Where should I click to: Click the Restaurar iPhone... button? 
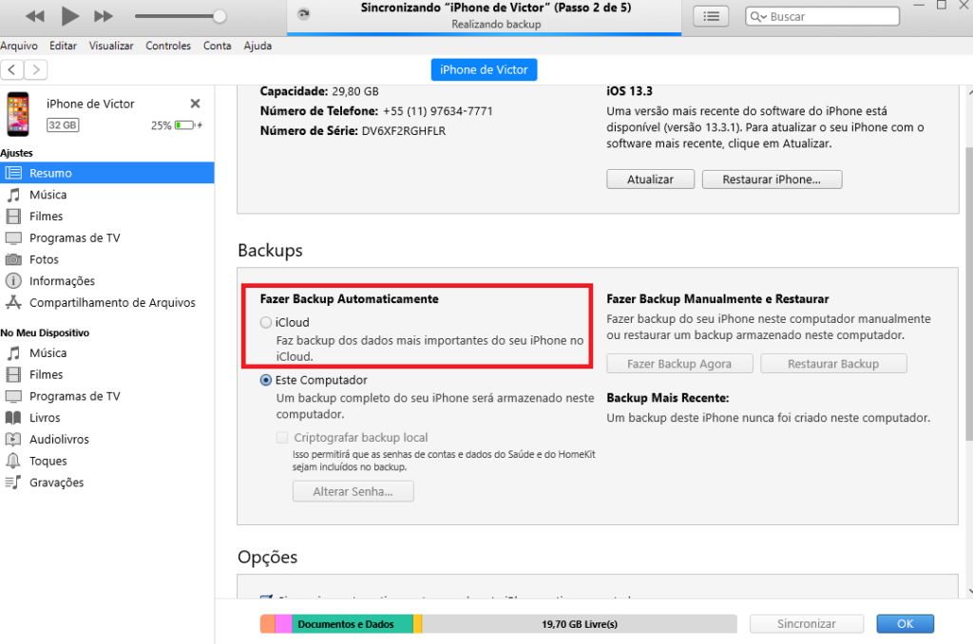(x=771, y=180)
